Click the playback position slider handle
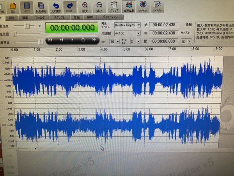This screenshot has width=234, height=176. tap(14, 34)
